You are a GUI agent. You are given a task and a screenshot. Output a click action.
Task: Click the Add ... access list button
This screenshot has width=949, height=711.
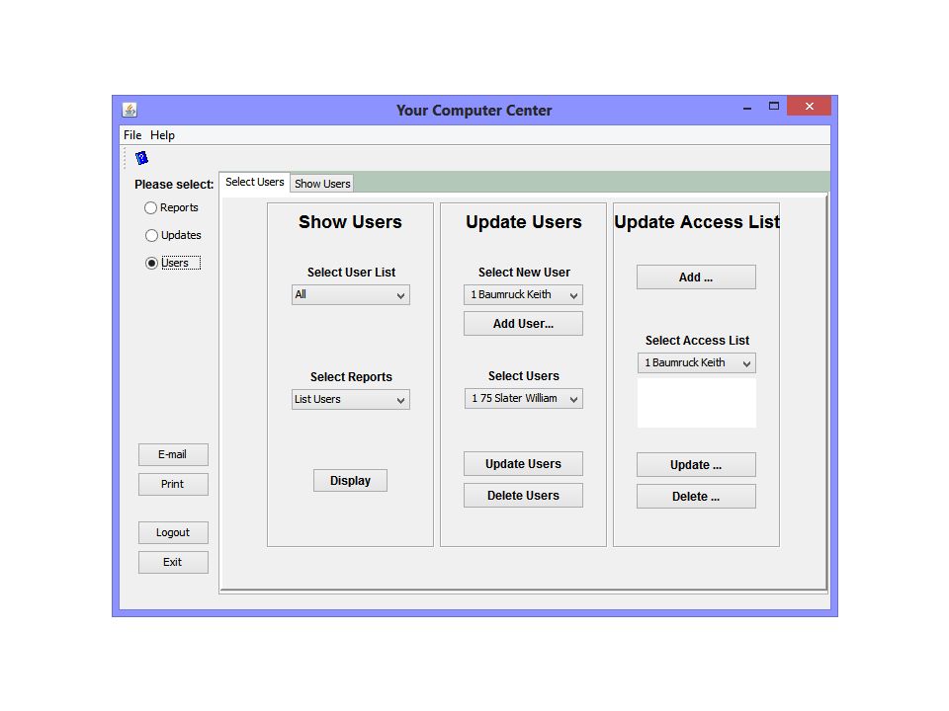696,276
